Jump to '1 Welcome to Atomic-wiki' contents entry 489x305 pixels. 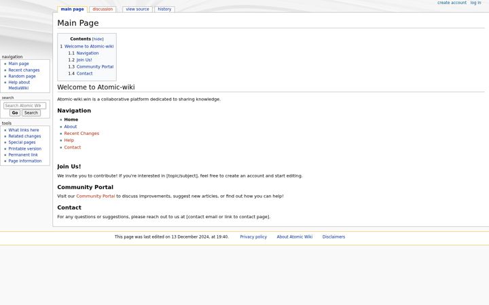pos(87,46)
